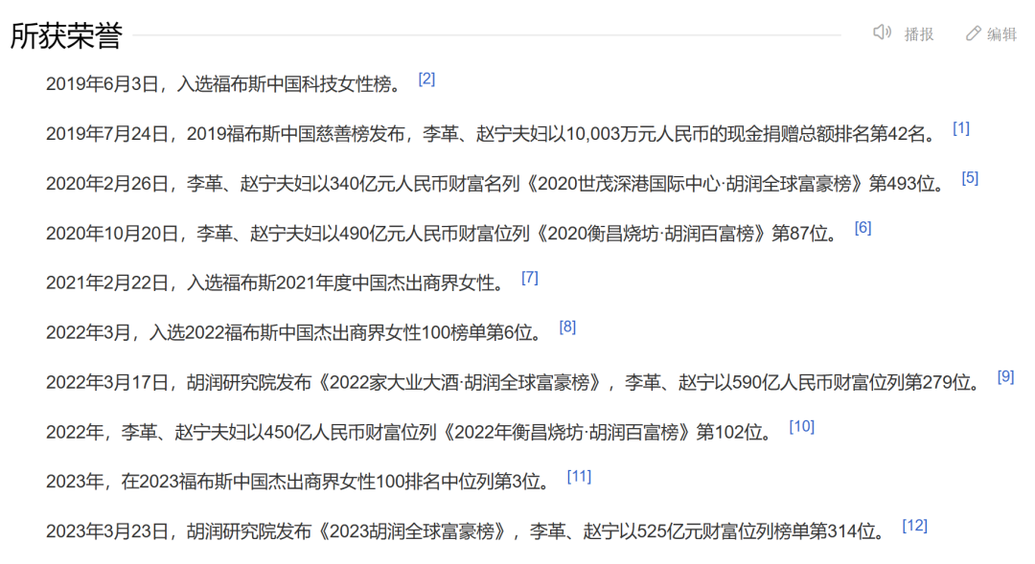Click the 编辑 text button
Viewport: 1035px width, 564px height.
[1001, 34]
